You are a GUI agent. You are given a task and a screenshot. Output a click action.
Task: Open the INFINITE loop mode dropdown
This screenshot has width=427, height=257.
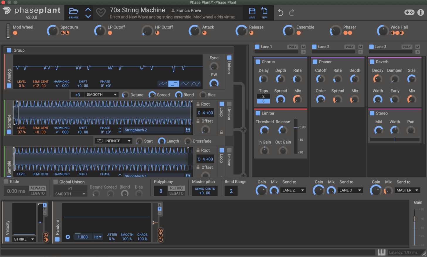coord(113,141)
